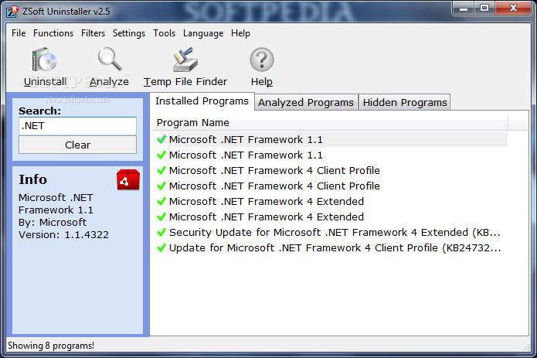Open the Filters menu
This screenshot has width=537, height=358.
tap(93, 33)
